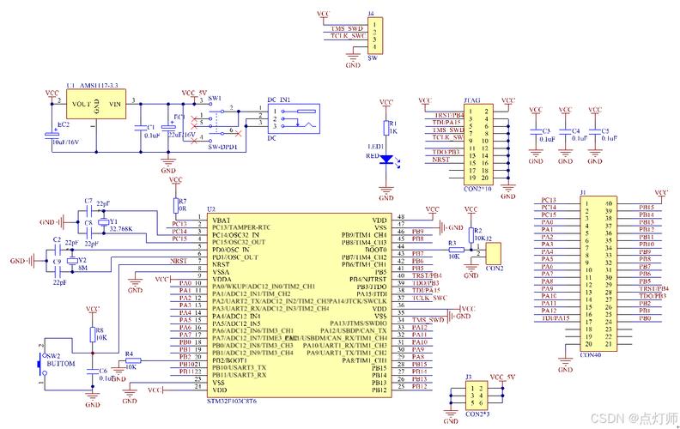Select capacitor C4 0.1uF symbol
The image size is (680, 429).
565,131
